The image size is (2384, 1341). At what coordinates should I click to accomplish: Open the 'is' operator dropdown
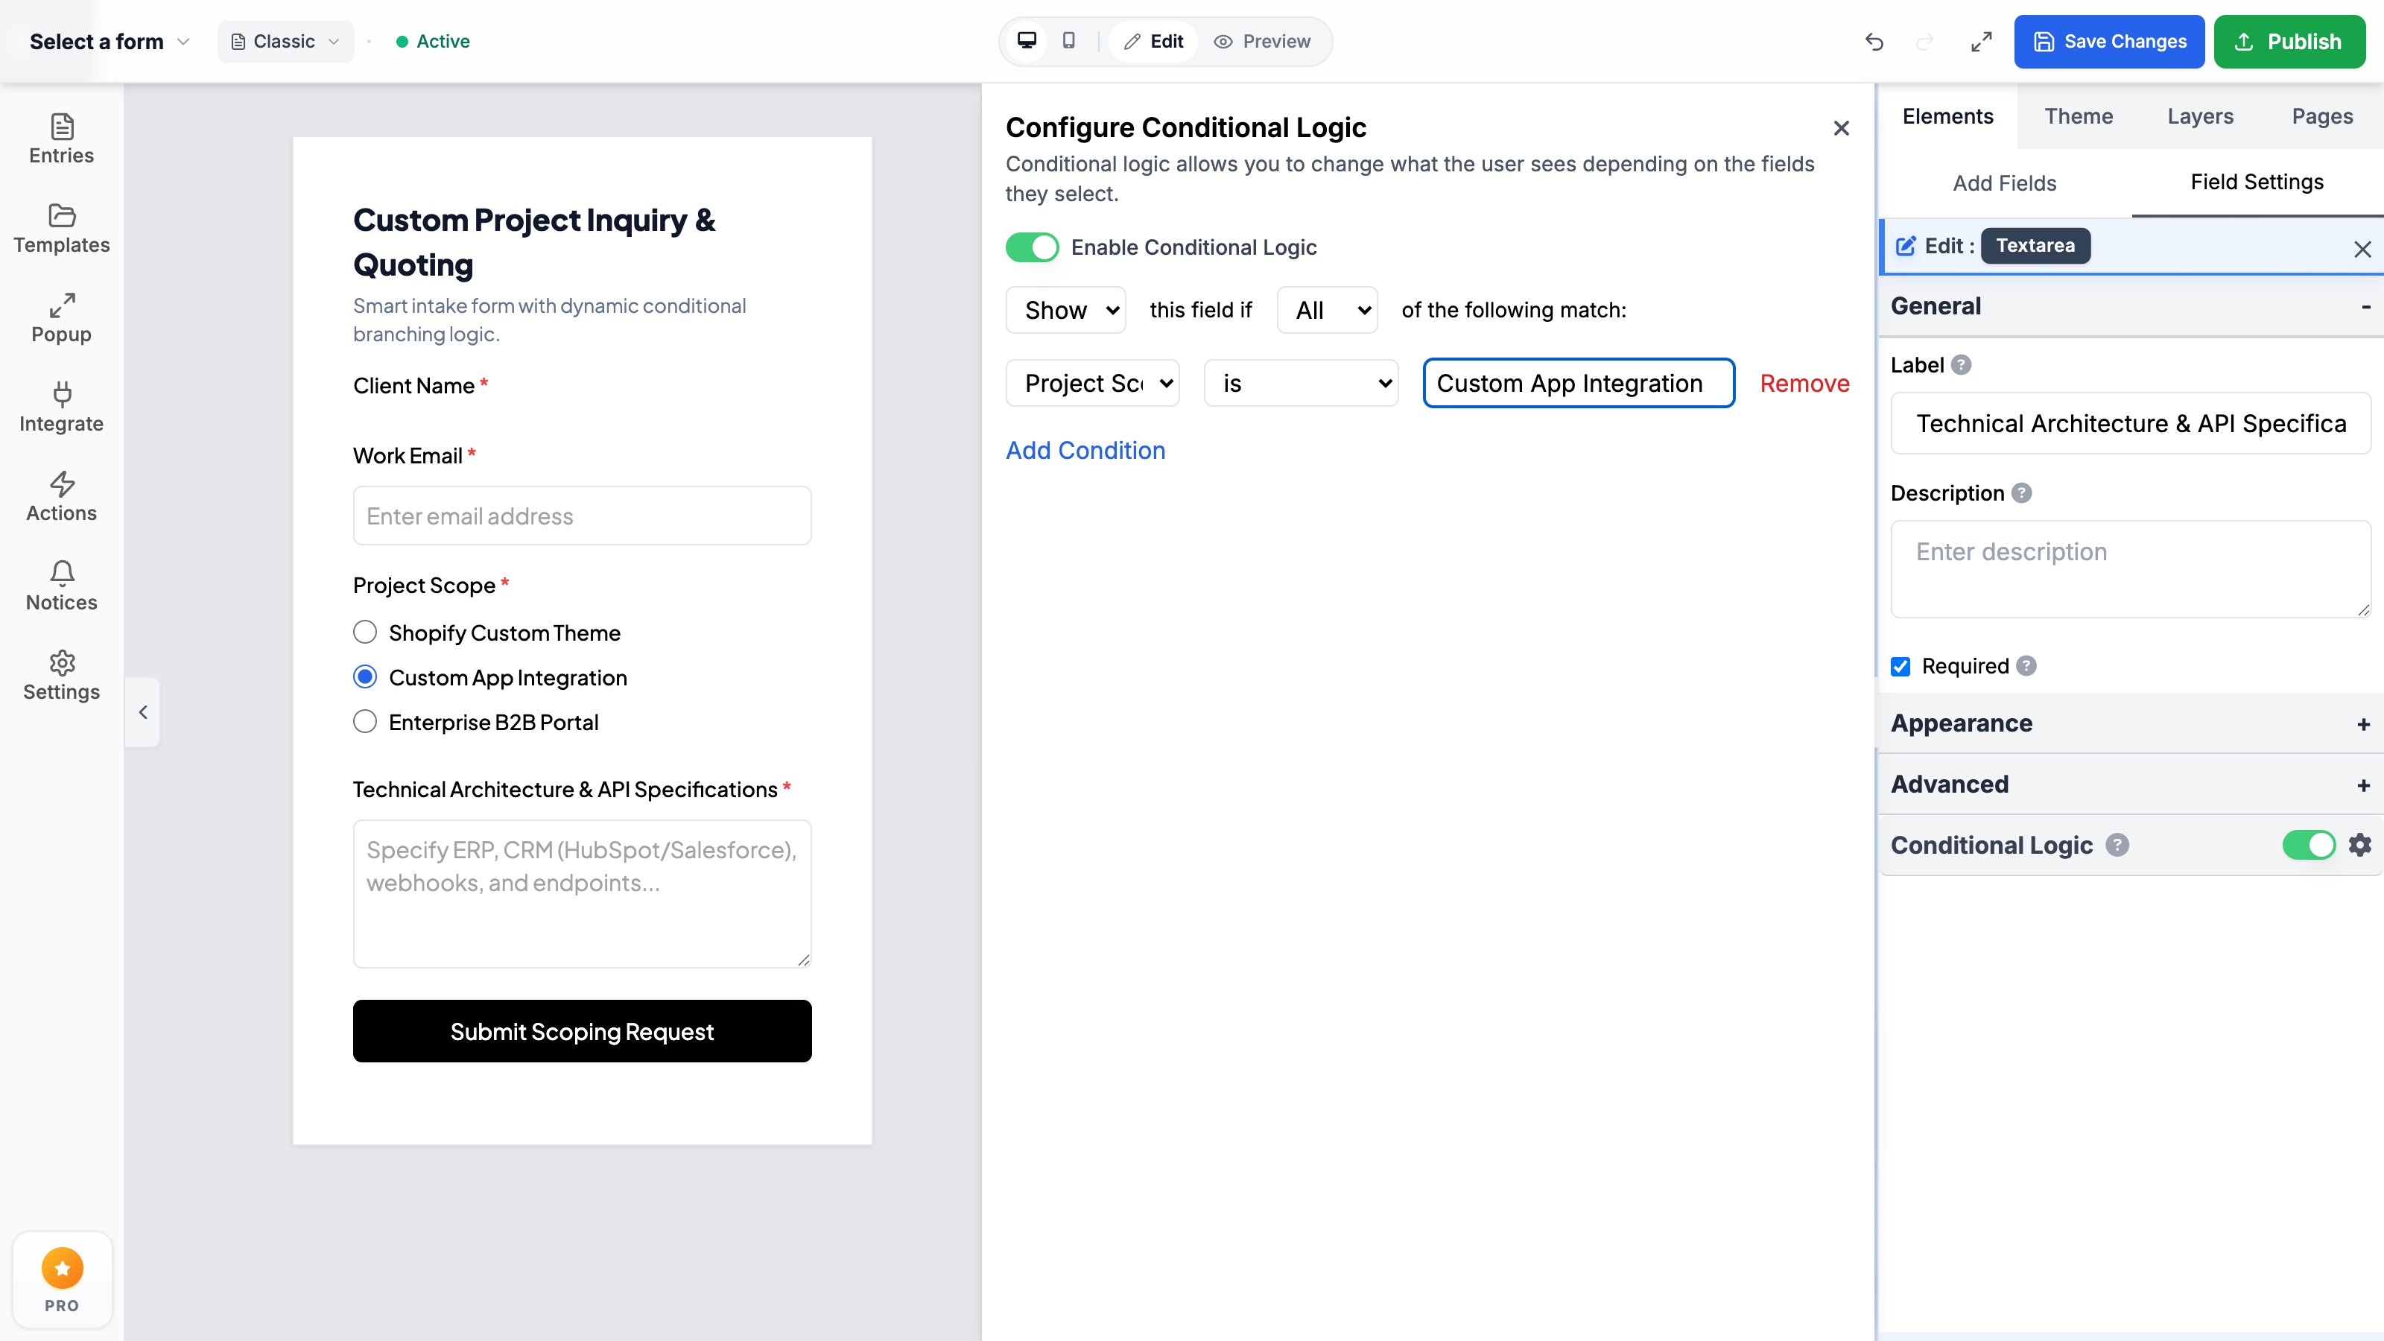coord(1300,383)
